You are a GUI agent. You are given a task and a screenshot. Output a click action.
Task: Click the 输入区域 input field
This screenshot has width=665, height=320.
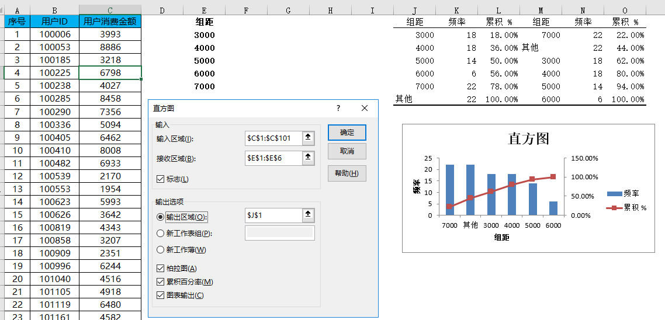[274, 138]
